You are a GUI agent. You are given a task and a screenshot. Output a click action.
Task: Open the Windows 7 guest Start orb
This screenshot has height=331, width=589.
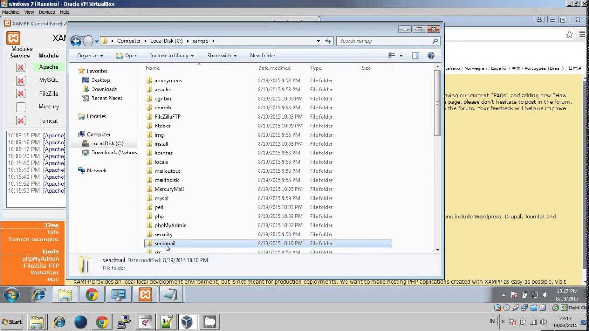pos(12,295)
